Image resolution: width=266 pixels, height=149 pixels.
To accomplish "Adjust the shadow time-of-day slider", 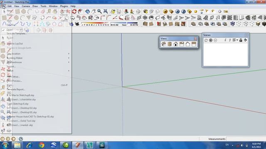I will pyautogui.click(x=124, y=23).
